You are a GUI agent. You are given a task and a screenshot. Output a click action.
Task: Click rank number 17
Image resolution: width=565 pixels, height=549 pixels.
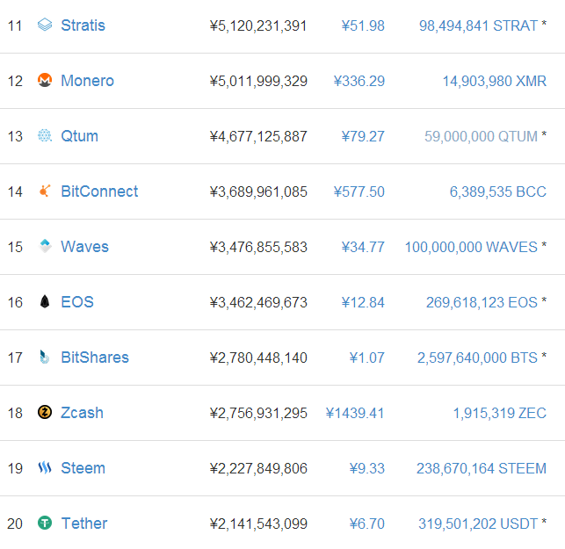(x=15, y=358)
